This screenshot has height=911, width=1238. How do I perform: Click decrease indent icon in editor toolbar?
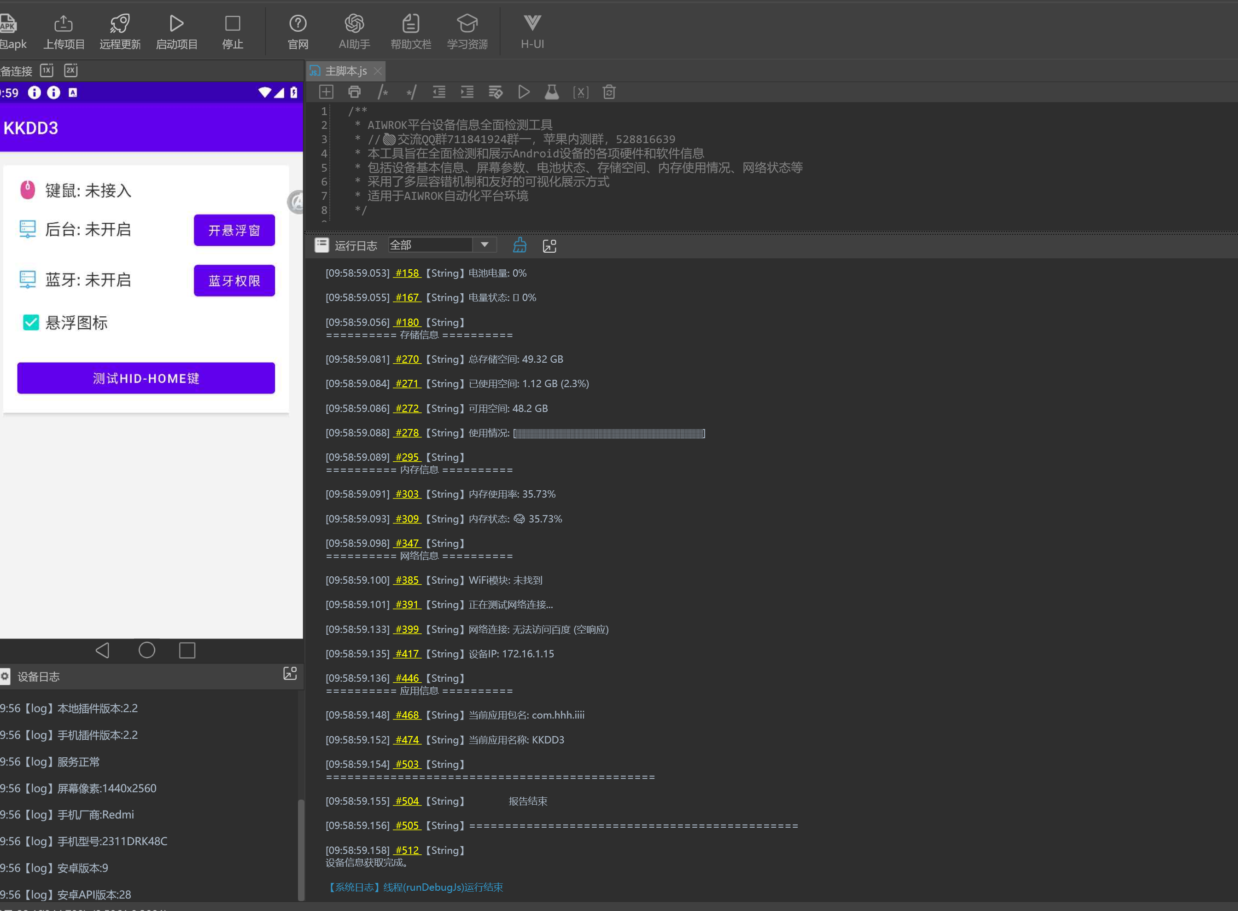438,92
